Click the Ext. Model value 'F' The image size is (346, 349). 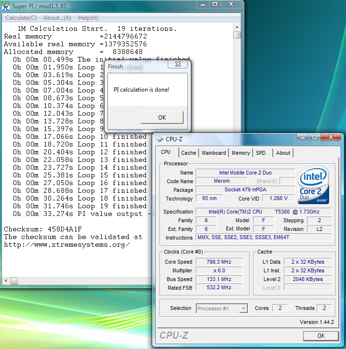(x=264, y=229)
